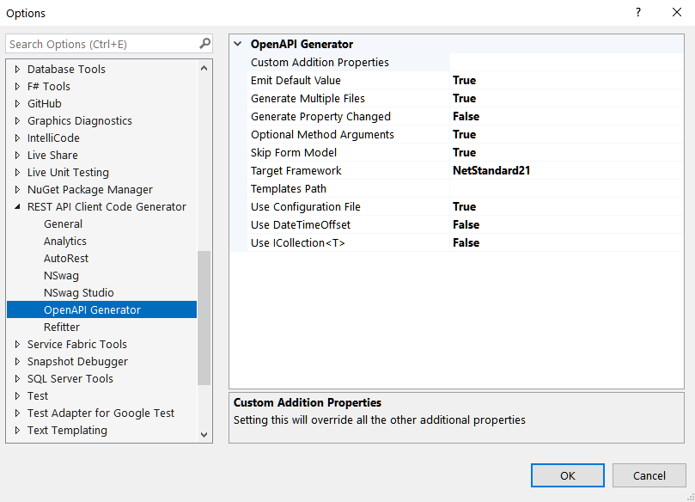Click the Templates Path value field

pos(566,188)
